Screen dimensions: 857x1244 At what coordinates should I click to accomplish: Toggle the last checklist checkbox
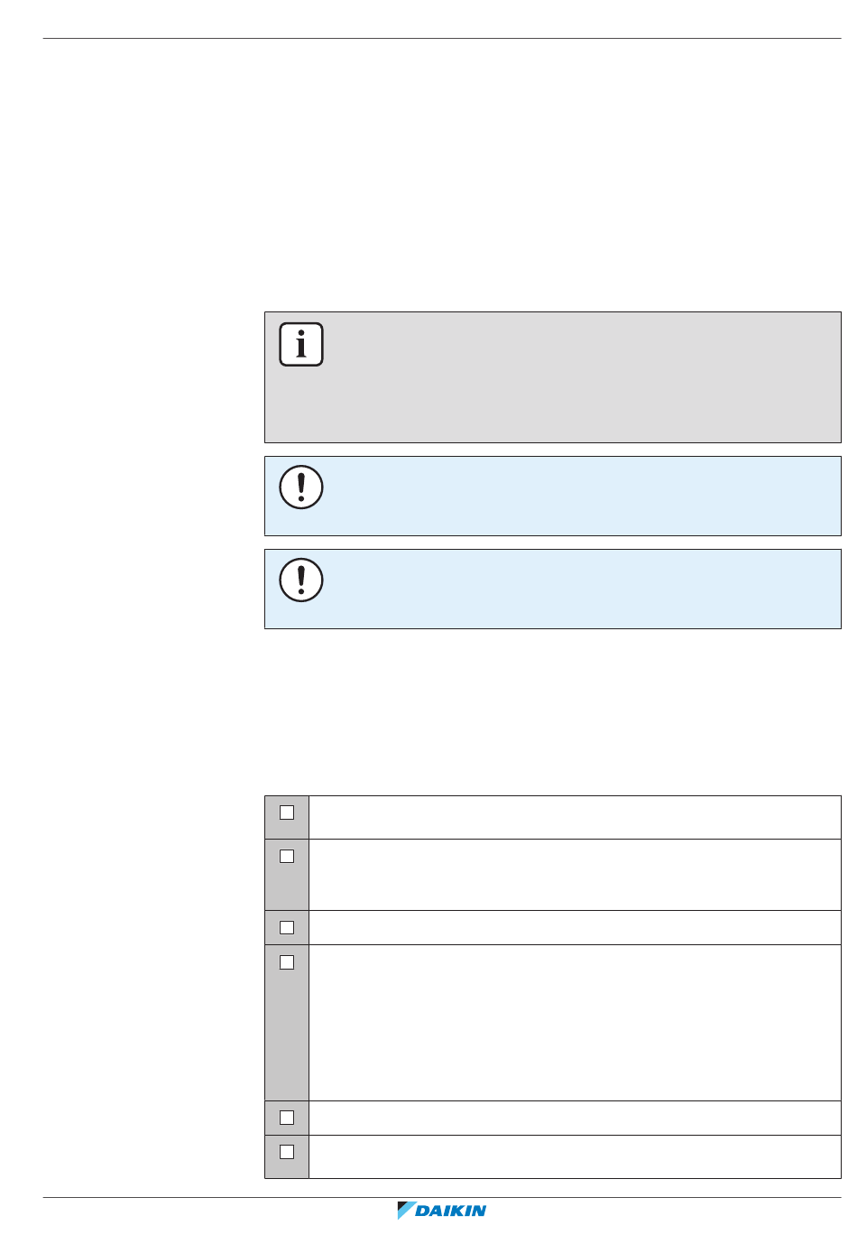pyautogui.click(x=287, y=1152)
